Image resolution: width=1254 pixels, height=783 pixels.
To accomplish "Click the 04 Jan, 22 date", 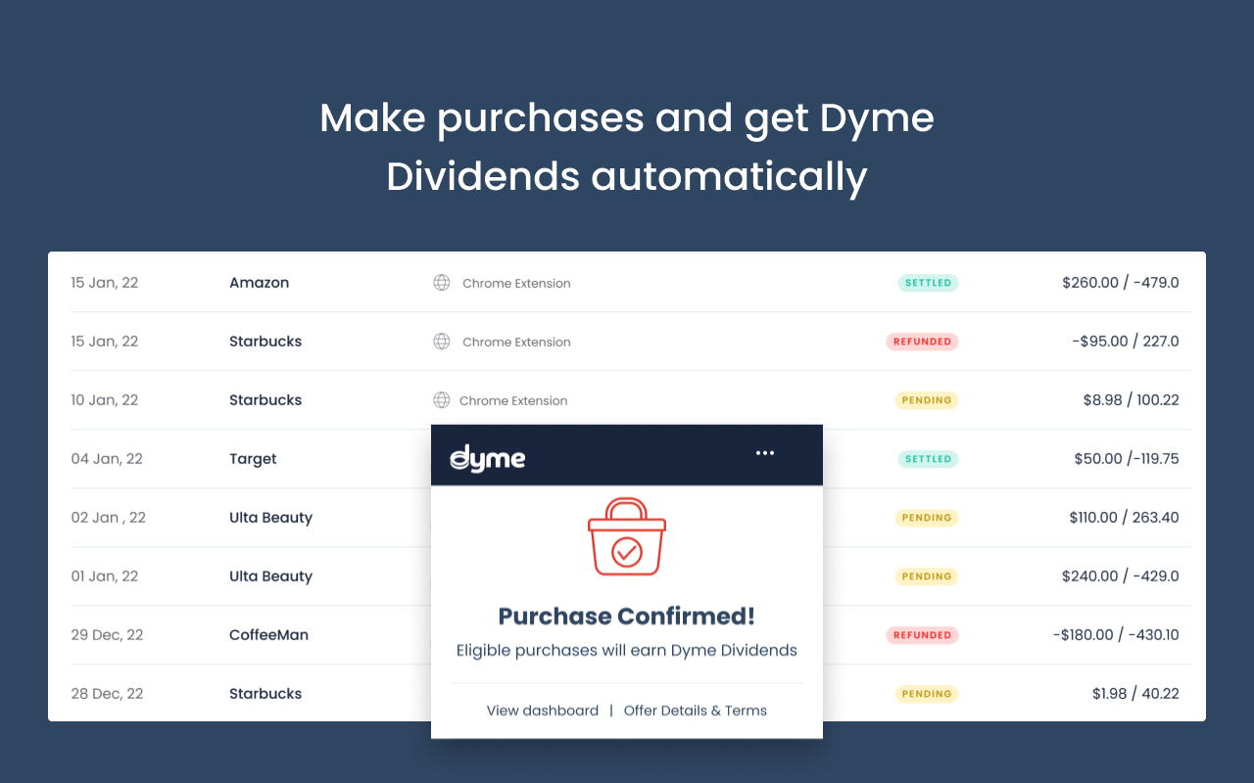I will click(107, 459).
